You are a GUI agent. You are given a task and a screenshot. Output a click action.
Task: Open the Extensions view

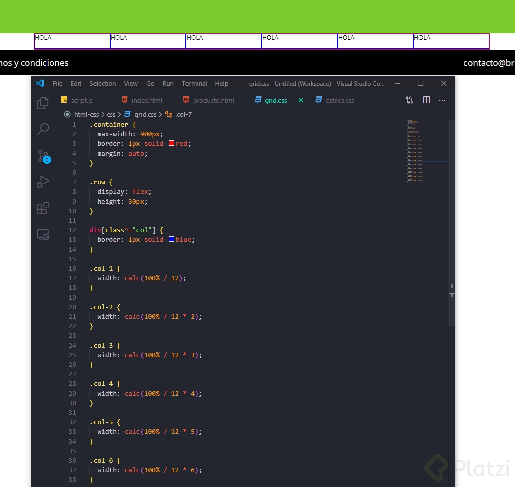[x=42, y=208]
